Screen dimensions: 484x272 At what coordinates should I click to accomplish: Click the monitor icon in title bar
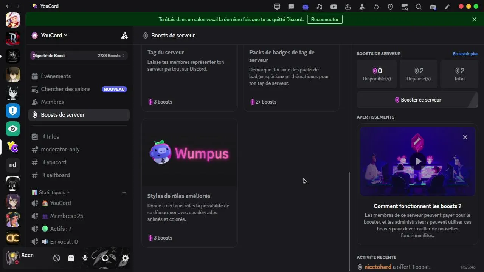[x=277, y=6]
